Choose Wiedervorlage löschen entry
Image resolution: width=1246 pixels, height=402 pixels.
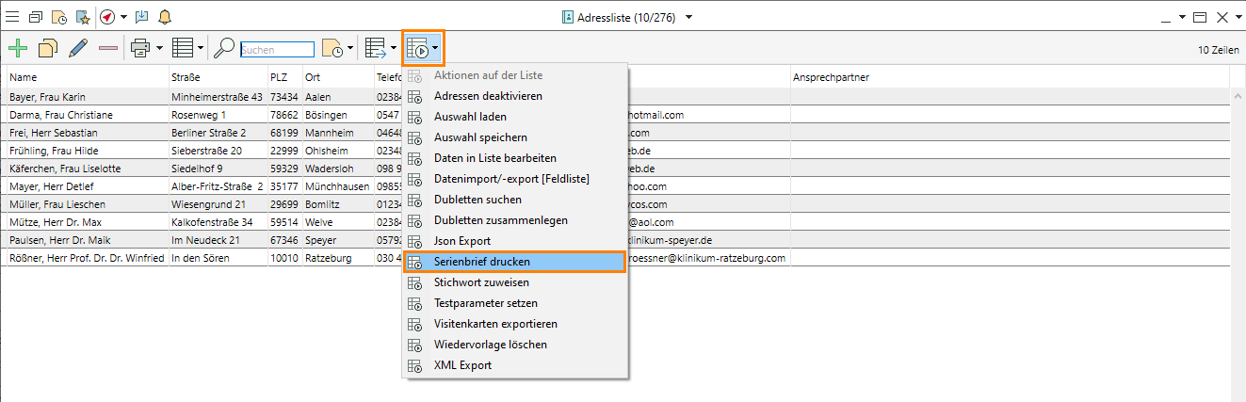coord(515,345)
